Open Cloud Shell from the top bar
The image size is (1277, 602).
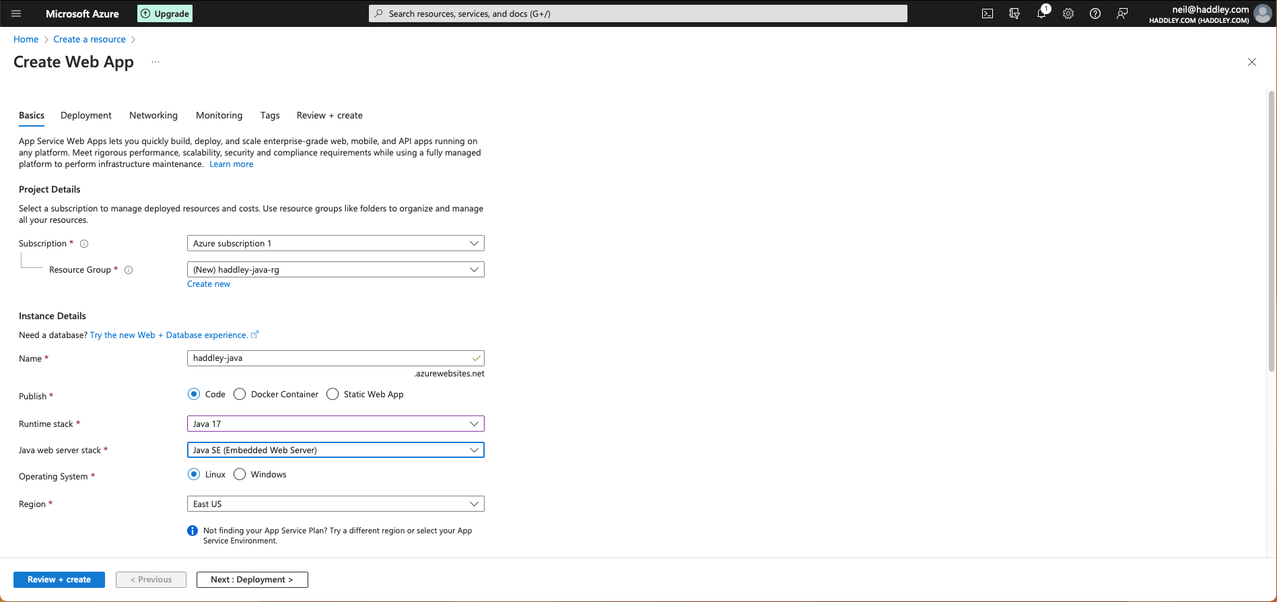click(x=988, y=13)
